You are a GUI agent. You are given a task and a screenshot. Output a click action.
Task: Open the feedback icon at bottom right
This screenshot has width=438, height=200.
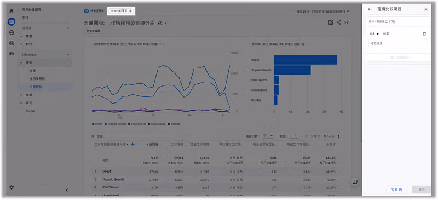tap(355, 182)
